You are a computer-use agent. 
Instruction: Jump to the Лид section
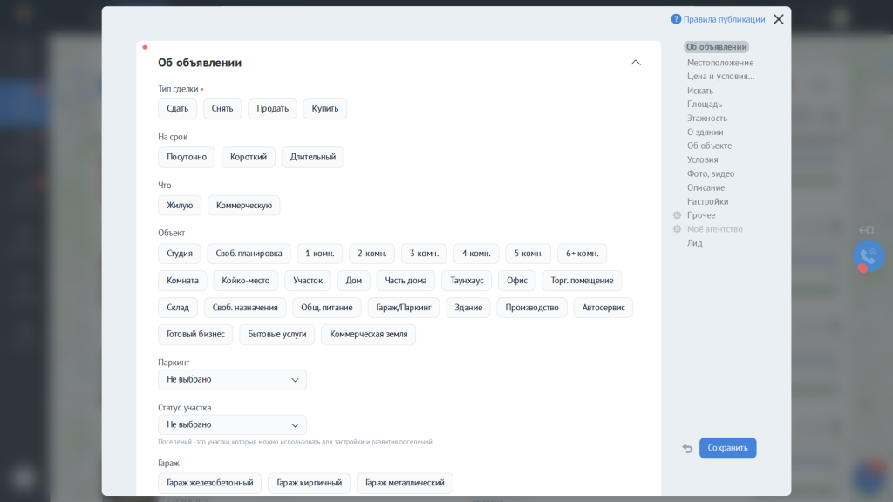(x=693, y=242)
